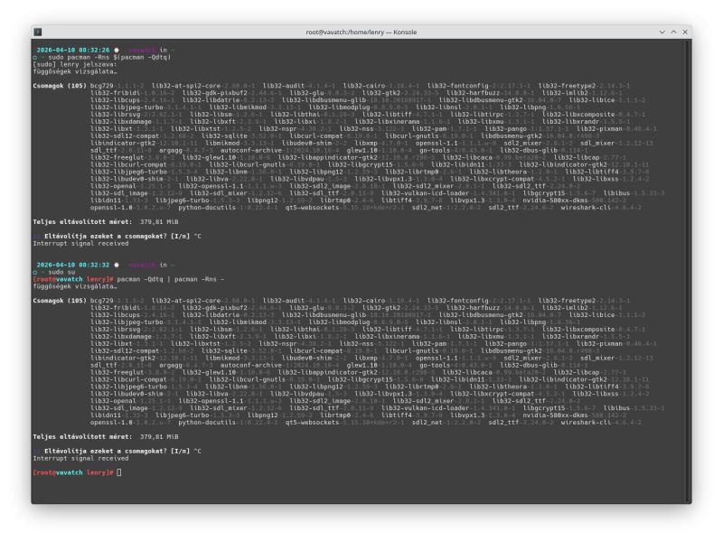723x541 pixels.
Task: Click the timestamp '2026-04-10 08:32:26'
Action: [x=73, y=50]
